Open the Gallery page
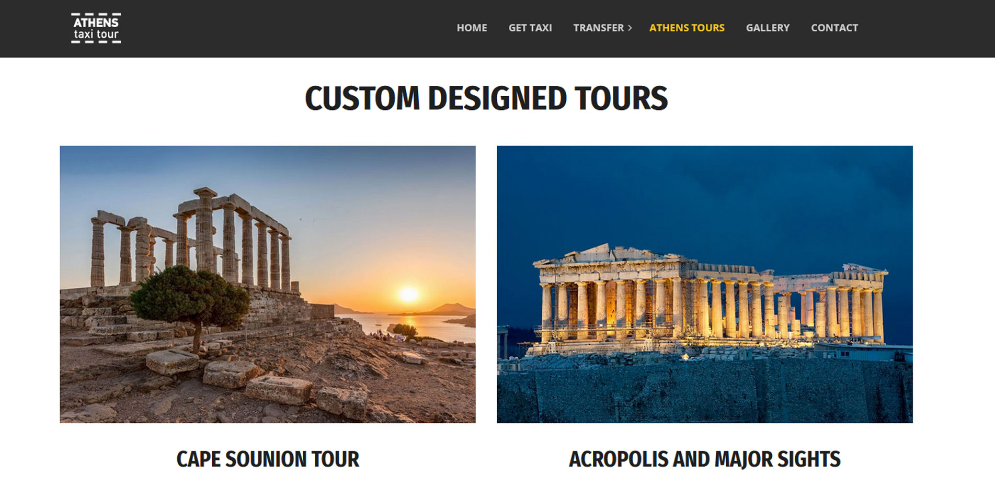The width and height of the screenshot is (995, 485). [x=768, y=28]
